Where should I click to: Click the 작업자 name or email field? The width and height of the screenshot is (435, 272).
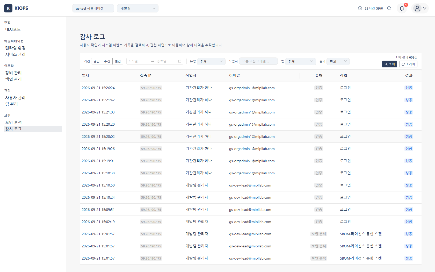click(x=258, y=61)
